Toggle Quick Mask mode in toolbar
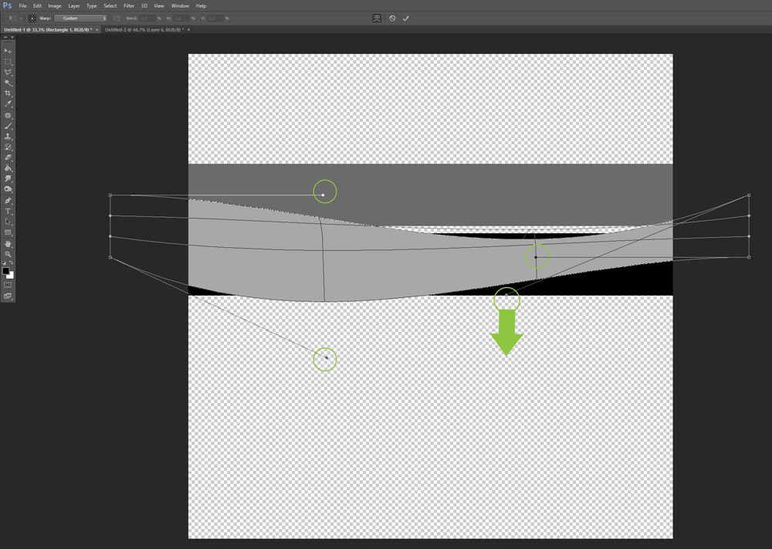The width and height of the screenshot is (772, 549). tap(8, 285)
